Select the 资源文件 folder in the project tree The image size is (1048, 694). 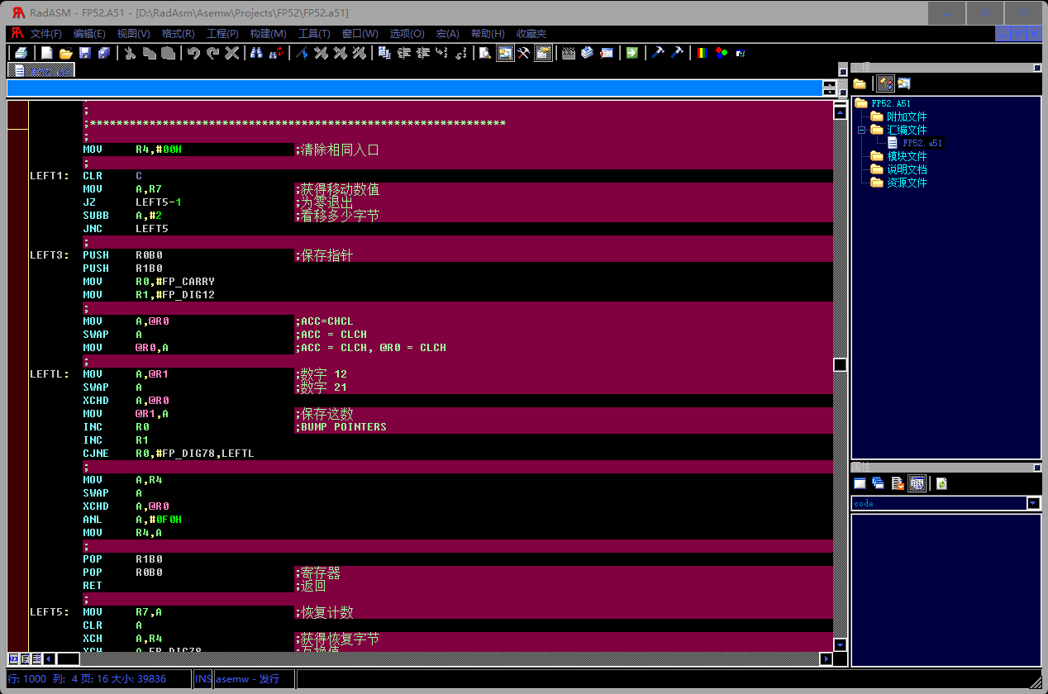click(907, 183)
